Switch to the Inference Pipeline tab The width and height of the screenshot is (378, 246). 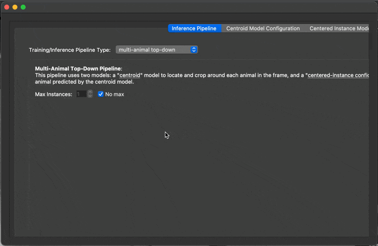click(x=194, y=28)
